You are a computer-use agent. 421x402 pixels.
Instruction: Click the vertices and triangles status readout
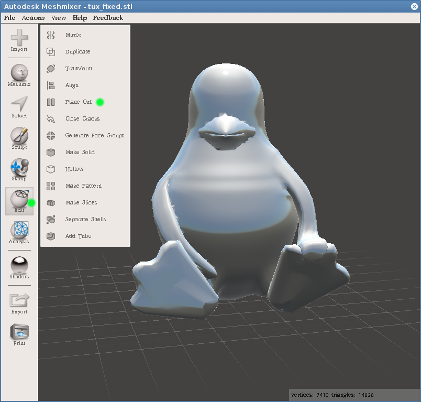[x=333, y=395]
